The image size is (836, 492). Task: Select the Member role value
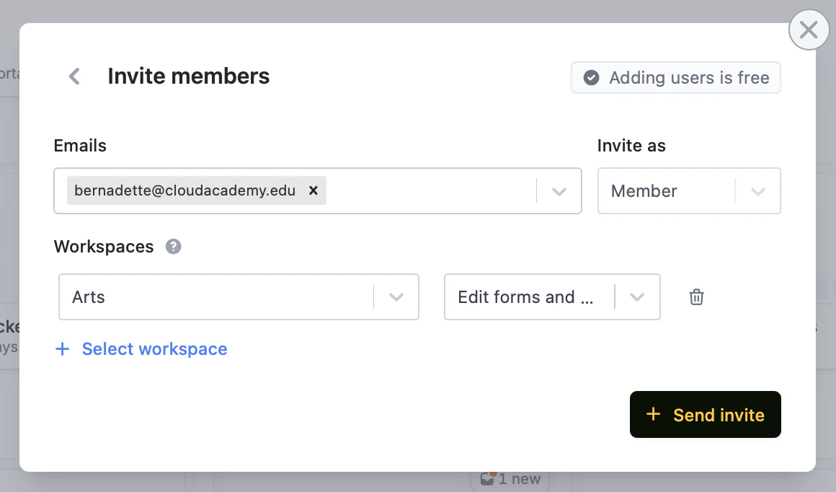click(644, 191)
